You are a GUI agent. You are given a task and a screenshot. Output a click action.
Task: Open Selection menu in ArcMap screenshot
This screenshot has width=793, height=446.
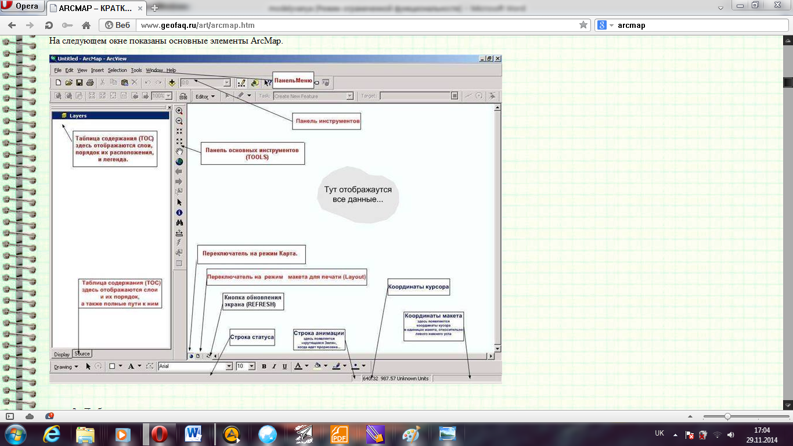coord(117,70)
